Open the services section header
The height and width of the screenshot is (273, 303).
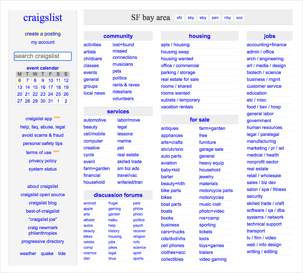coord(118,112)
